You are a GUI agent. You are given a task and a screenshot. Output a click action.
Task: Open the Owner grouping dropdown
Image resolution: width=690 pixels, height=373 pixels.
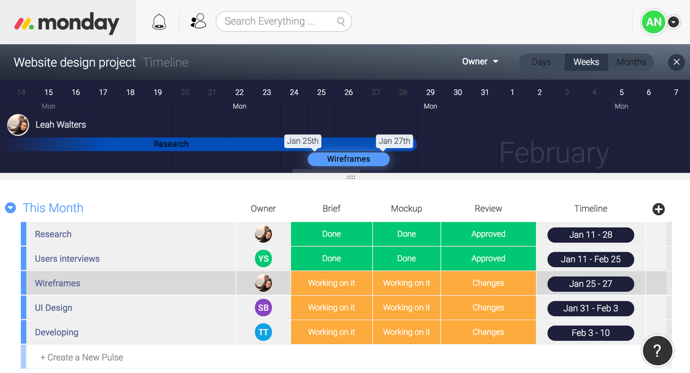[x=480, y=62]
